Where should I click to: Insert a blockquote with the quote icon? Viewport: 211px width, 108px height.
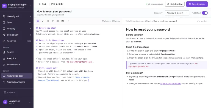(x=63, y=21)
